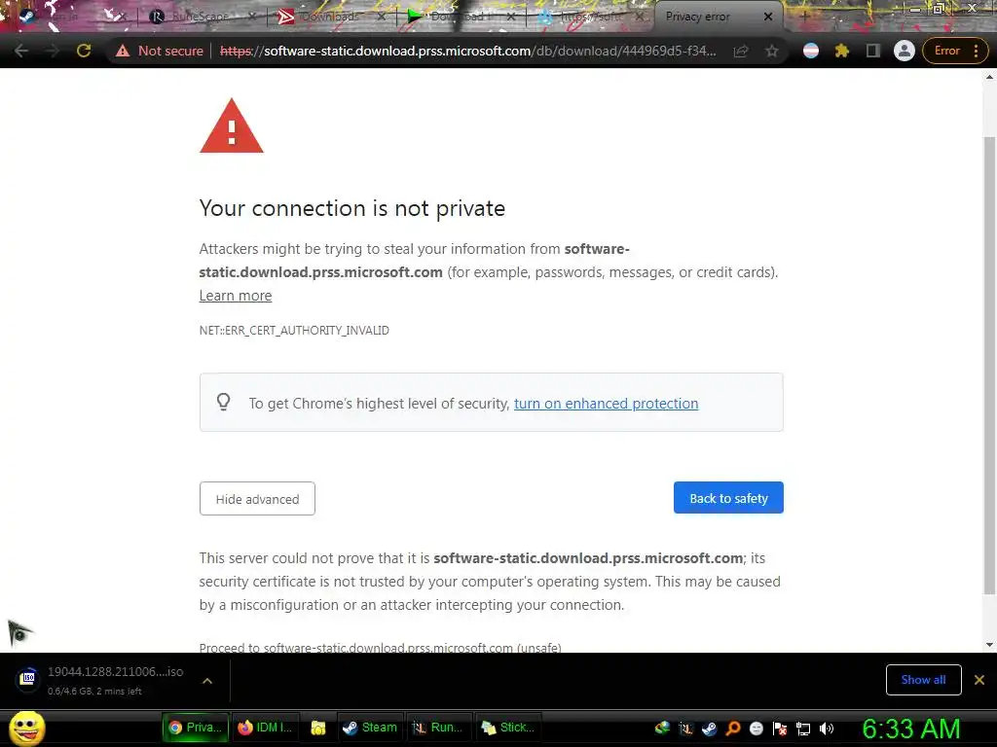
Task: Open a new tab with plus button
Action: [x=804, y=17]
